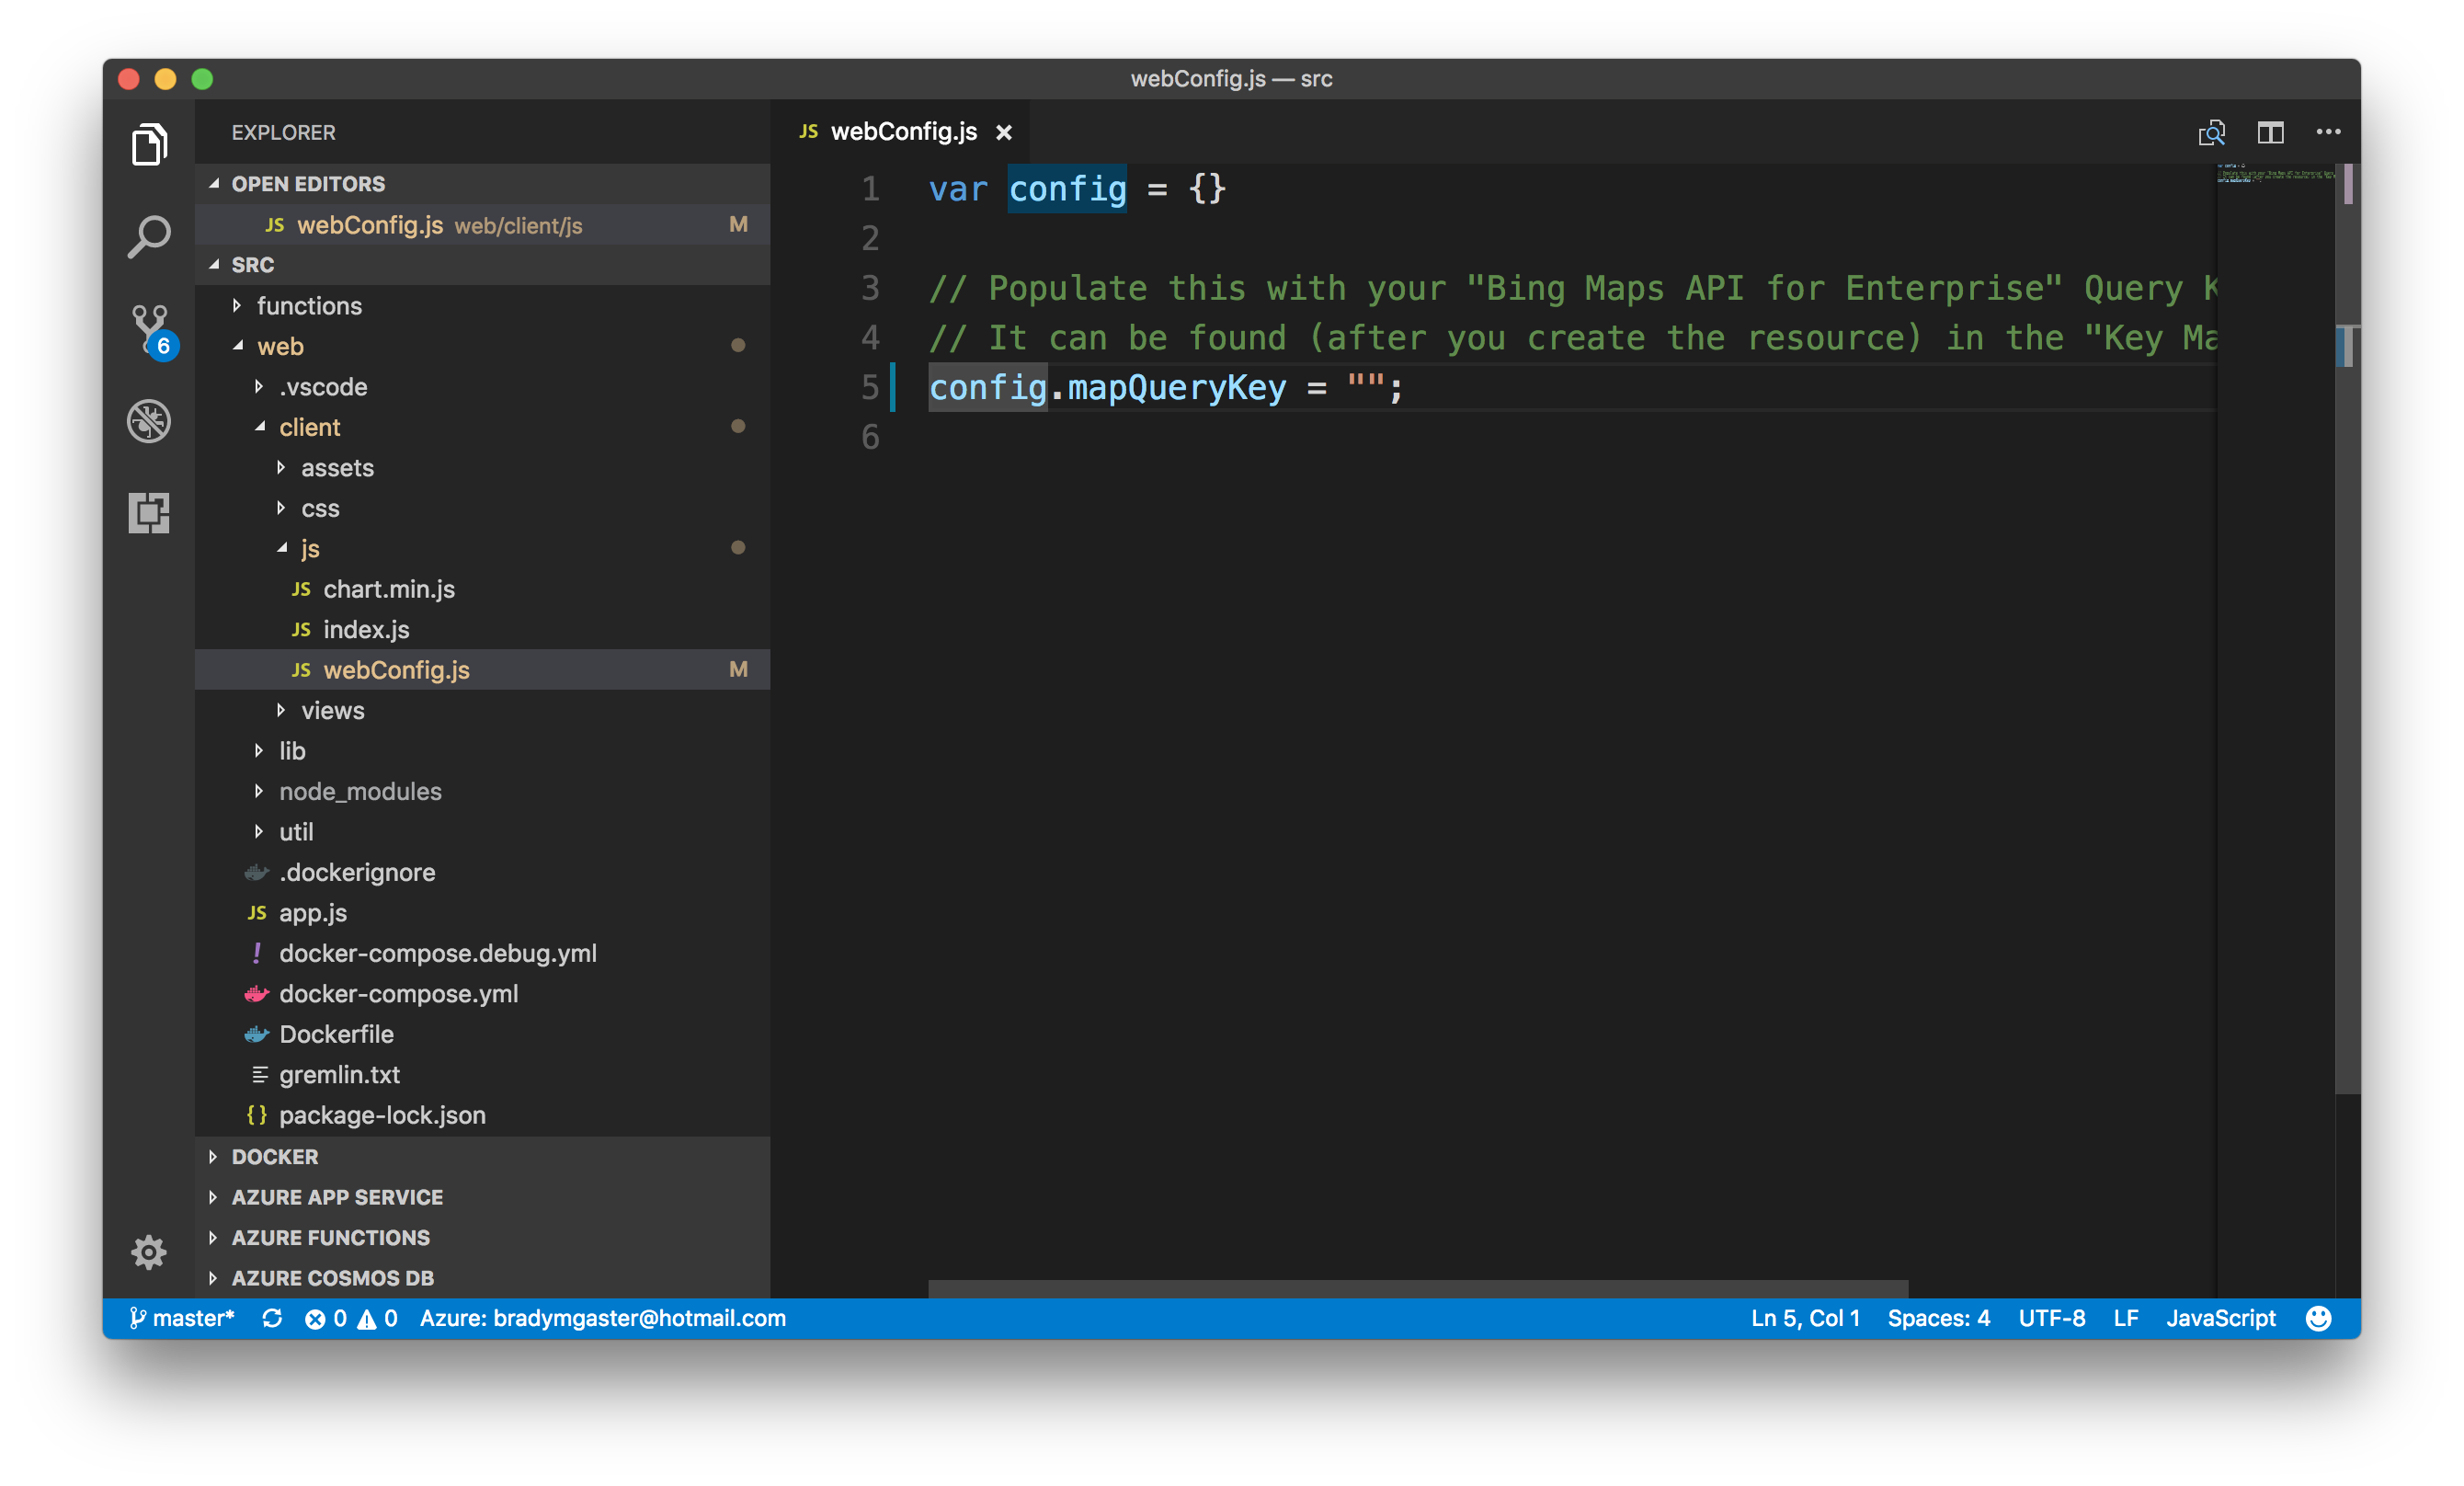The image size is (2464, 1486).
Task: Open the More Actions ellipsis menu
Action: [2328, 132]
